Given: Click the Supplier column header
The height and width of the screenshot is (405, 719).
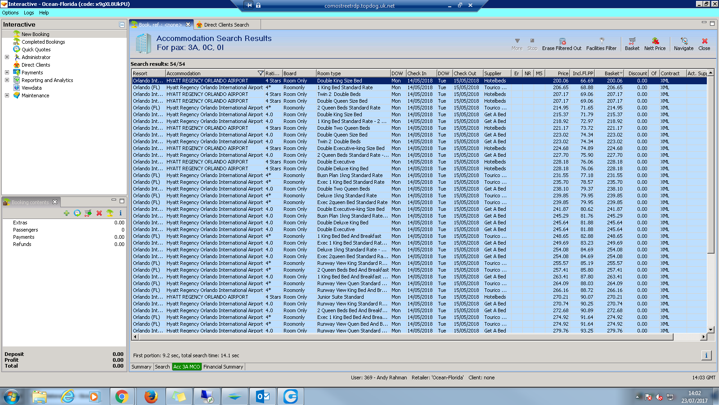Looking at the screenshot, I should (x=497, y=73).
